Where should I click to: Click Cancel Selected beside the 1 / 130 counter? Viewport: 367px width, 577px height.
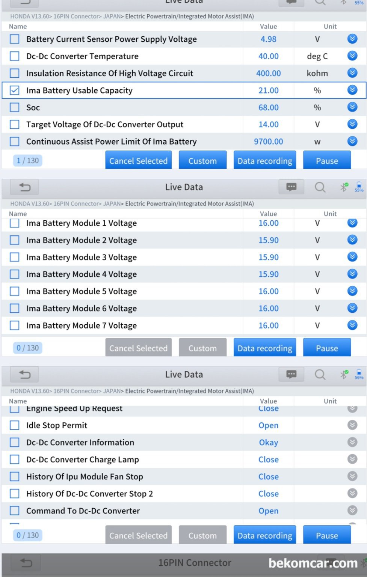(x=138, y=161)
